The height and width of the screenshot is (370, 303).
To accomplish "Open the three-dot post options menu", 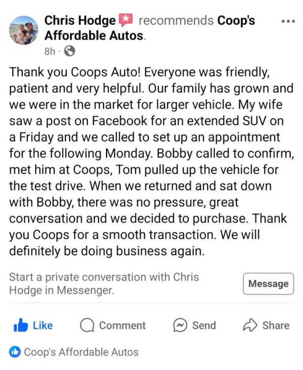I will [287, 22].
